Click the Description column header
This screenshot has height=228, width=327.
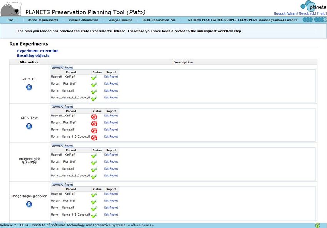tap(183, 62)
